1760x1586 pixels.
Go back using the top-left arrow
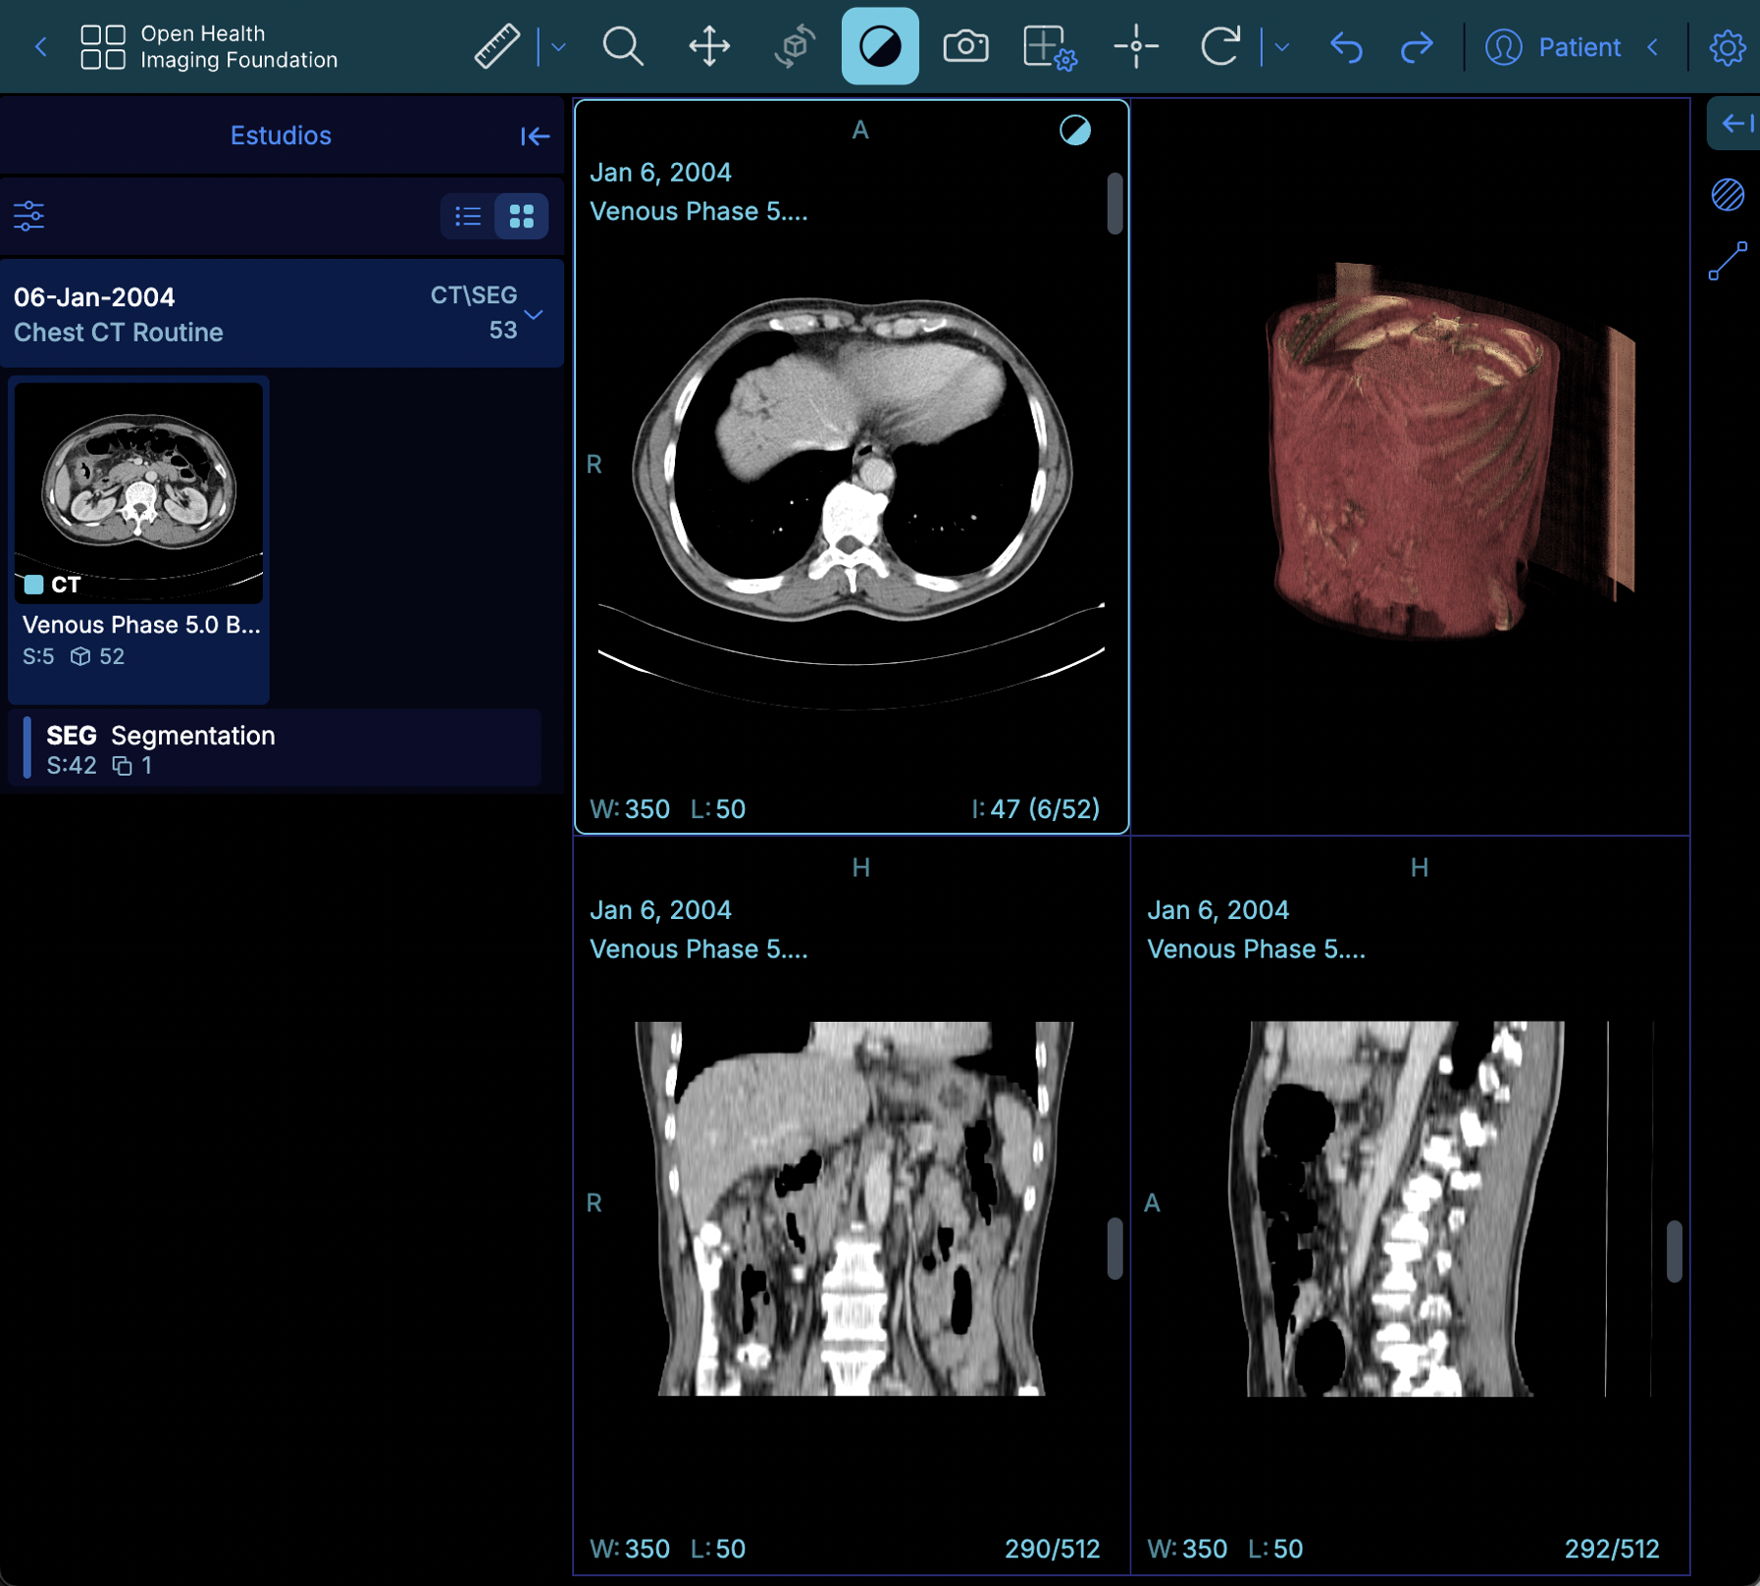click(x=41, y=46)
